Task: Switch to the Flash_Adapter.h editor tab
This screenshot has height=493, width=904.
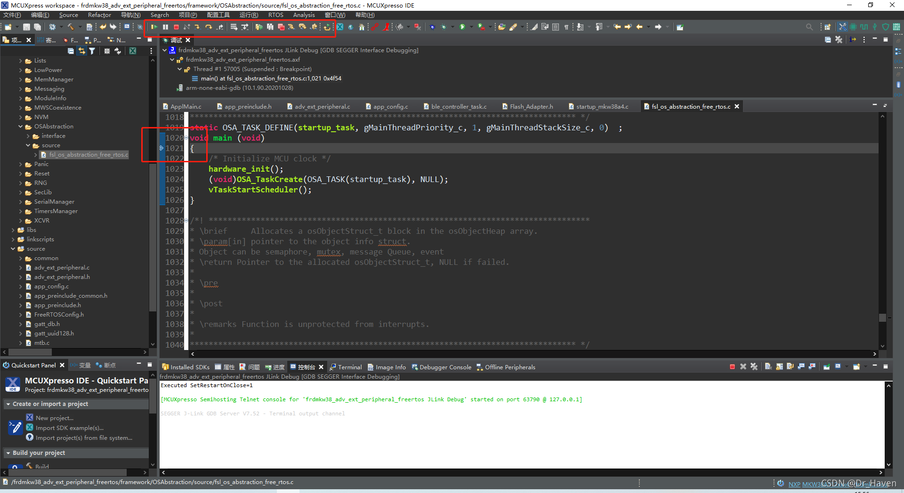Action: pos(527,107)
